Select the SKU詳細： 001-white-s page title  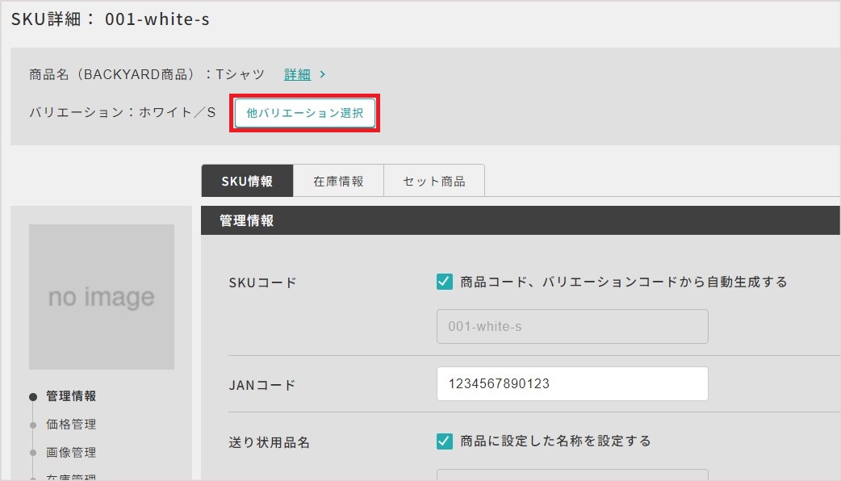coord(111,19)
